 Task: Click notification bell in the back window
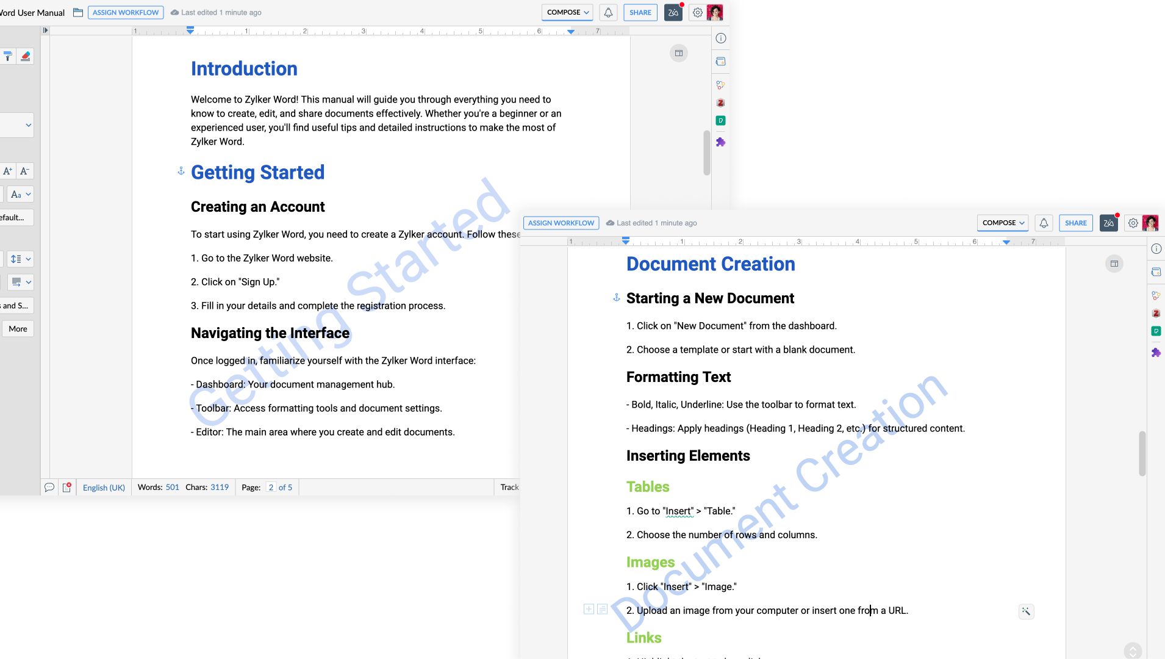coord(608,12)
